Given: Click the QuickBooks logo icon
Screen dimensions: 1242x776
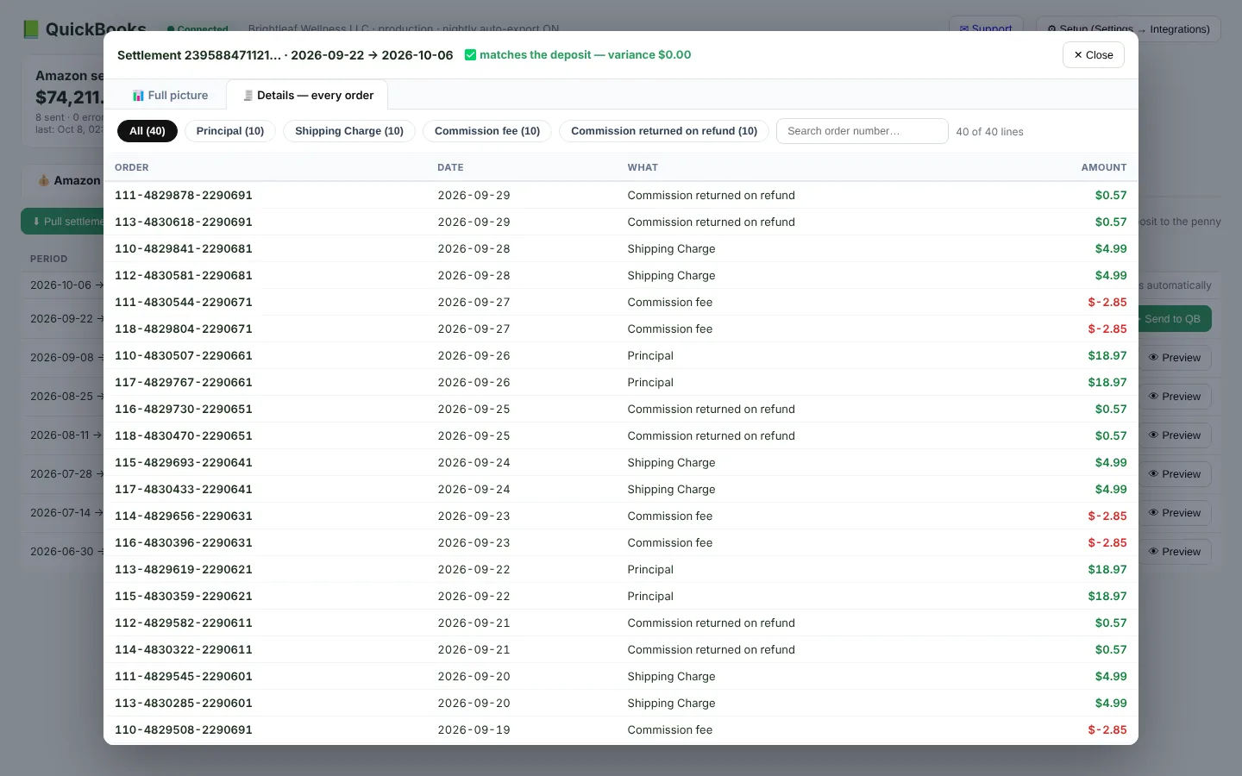Looking at the screenshot, I should 31,29.
